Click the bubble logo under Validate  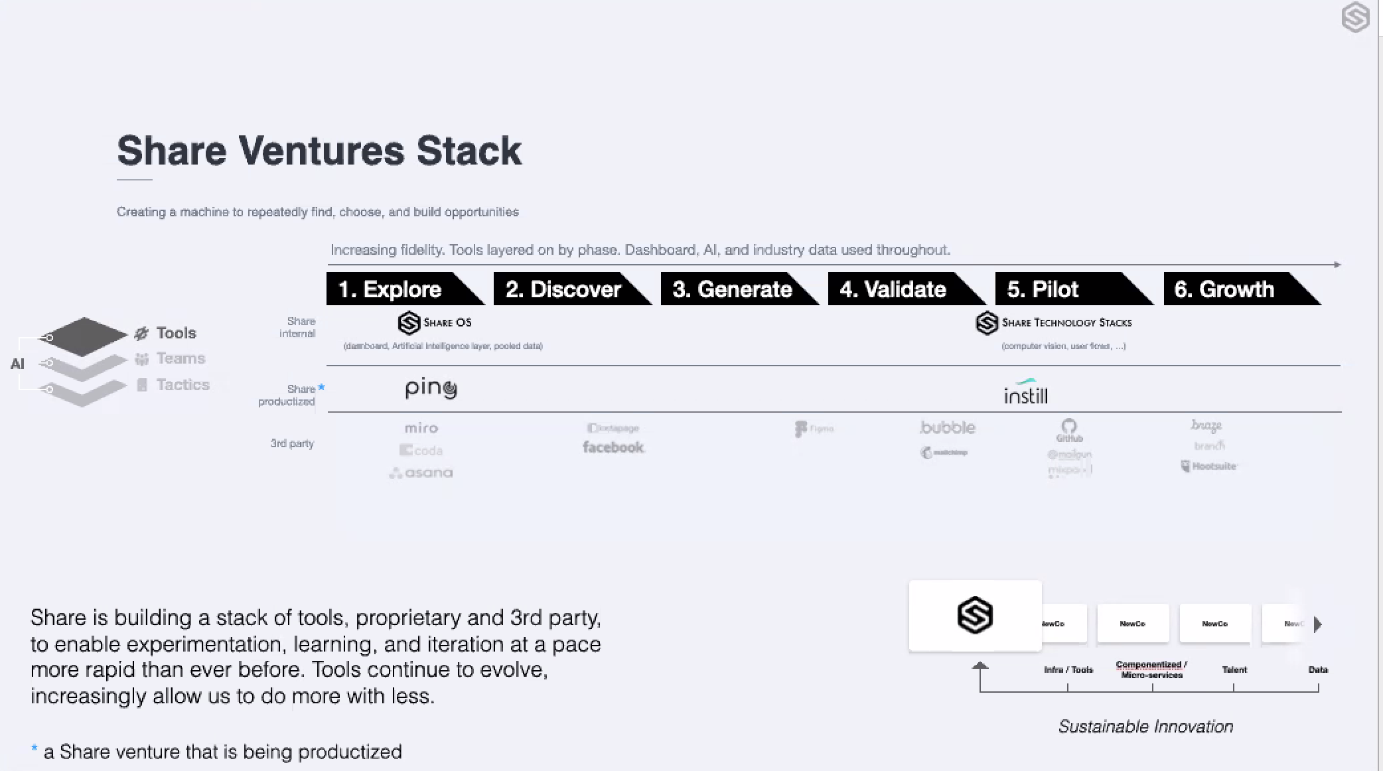click(x=948, y=427)
